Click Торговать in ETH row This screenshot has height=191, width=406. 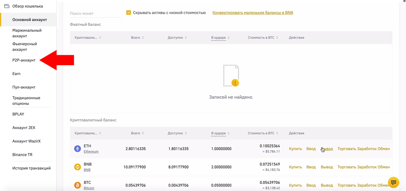346,149
